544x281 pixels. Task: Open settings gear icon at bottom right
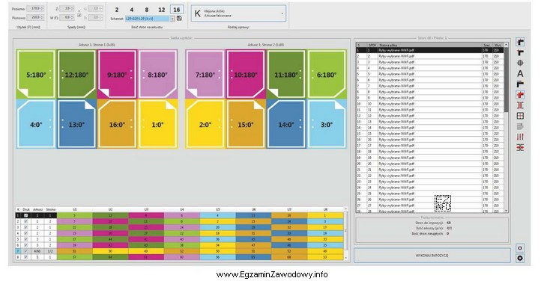click(520, 258)
